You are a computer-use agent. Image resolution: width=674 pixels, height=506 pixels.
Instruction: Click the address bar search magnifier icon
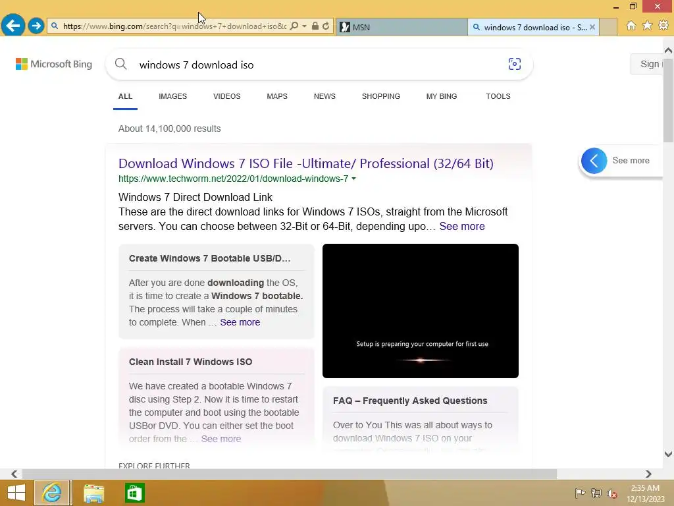294,26
